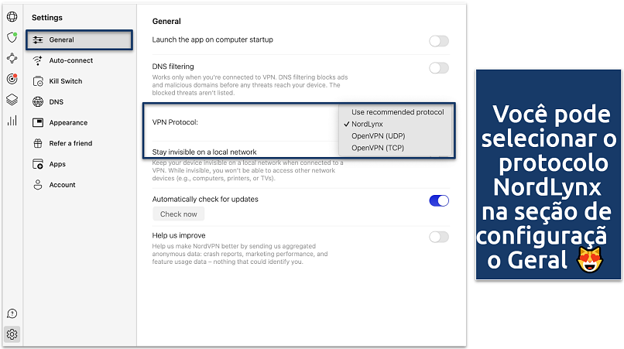
Task: Select OpenVPN (UDP) from protocol list
Action: tap(380, 135)
